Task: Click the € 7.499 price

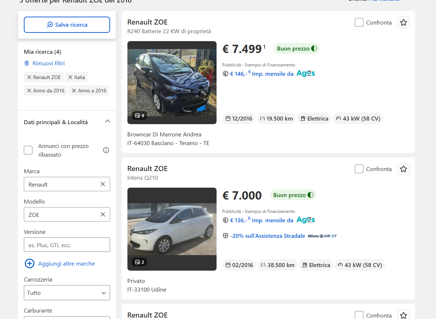Action: (242, 49)
